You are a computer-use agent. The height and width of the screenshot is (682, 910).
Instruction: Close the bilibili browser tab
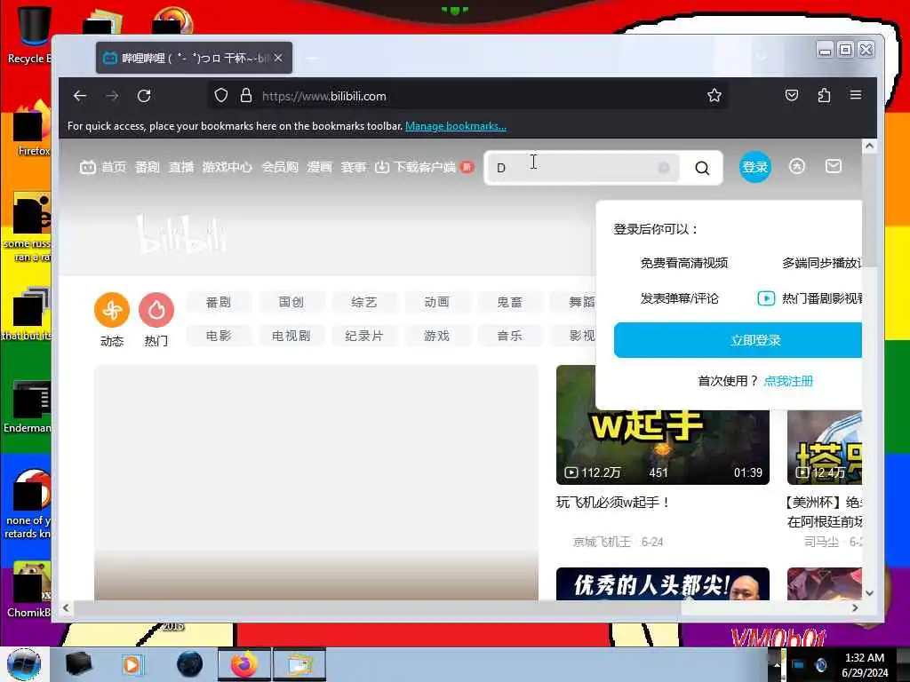pos(278,58)
